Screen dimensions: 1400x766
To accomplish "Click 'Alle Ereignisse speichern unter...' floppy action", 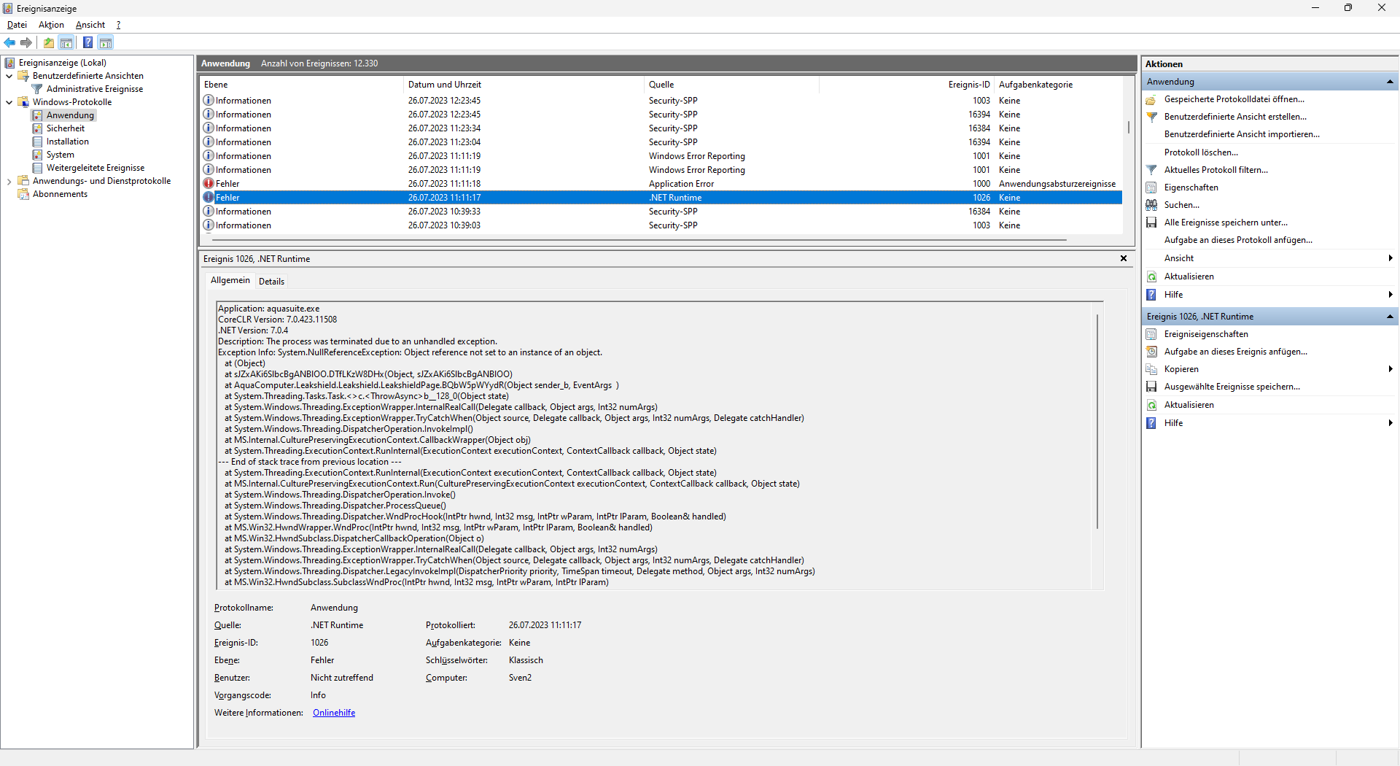I will tap(1225, 223).
